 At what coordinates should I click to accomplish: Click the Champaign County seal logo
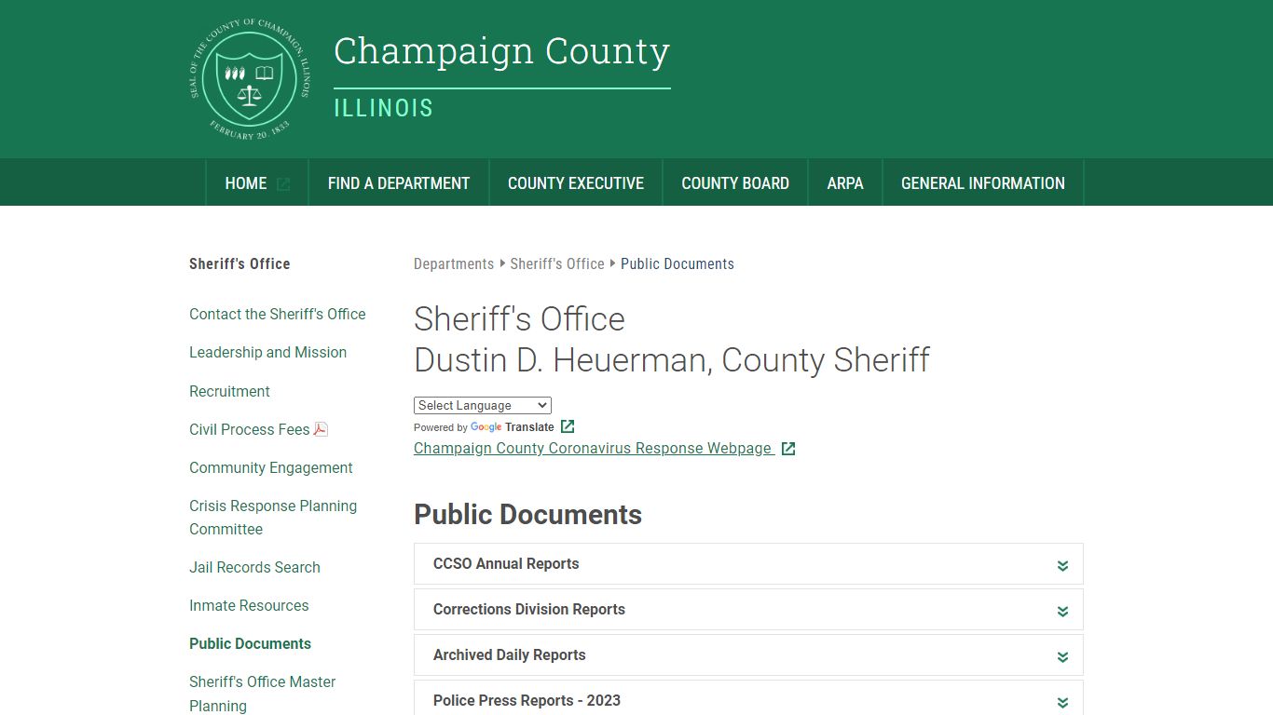coord(250,79)
